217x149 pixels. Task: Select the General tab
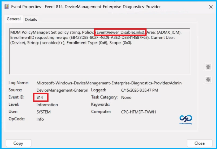pos(14,19)
